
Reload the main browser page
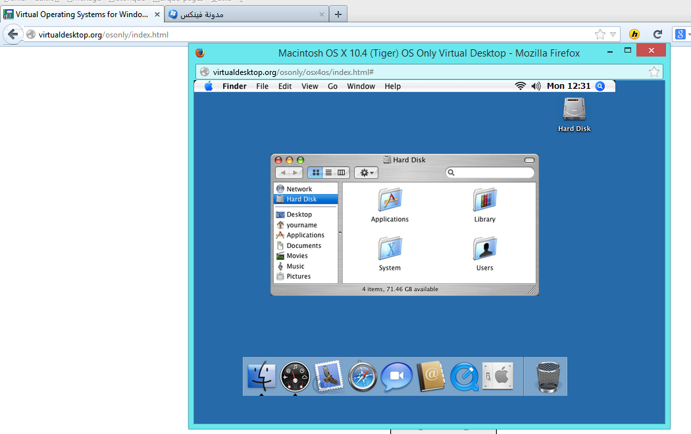click(657, 34)
